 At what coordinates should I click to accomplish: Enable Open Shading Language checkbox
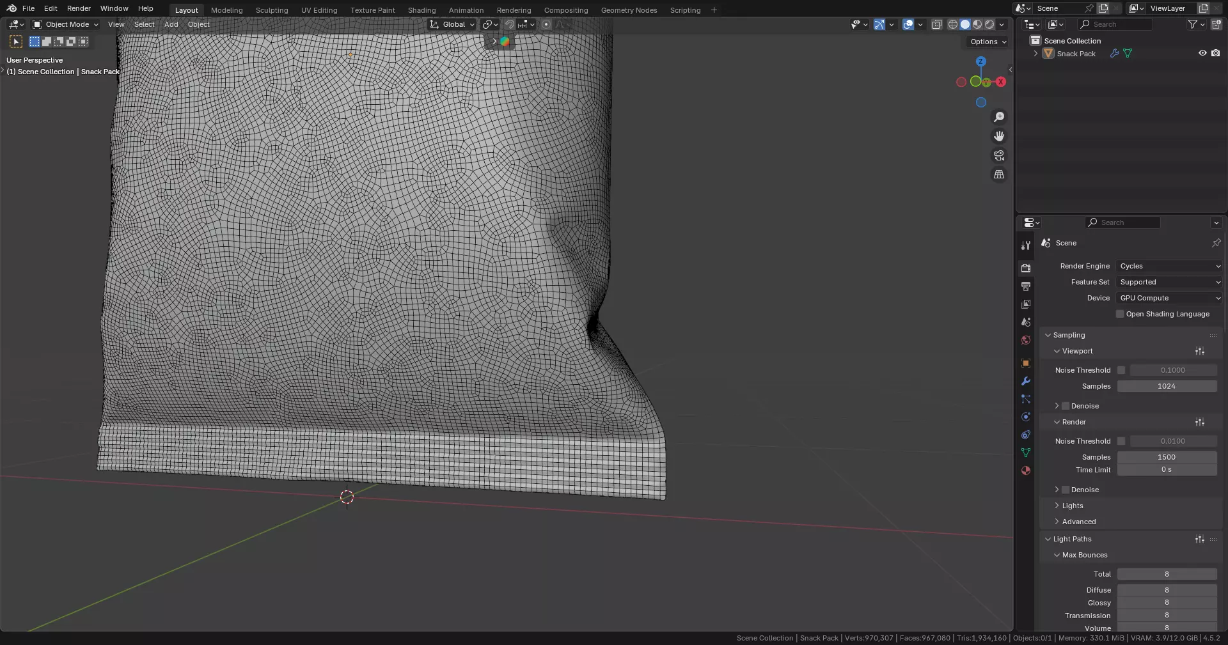1120,314
